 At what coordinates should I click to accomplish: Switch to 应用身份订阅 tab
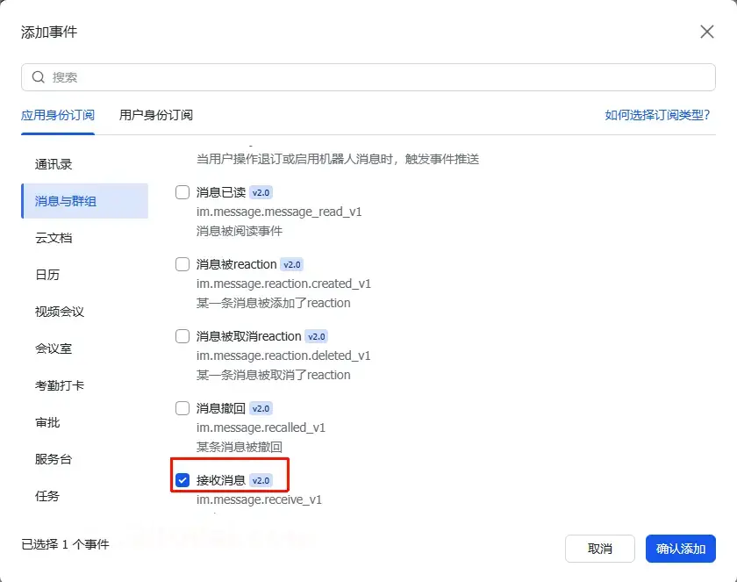tap(58, 115)
